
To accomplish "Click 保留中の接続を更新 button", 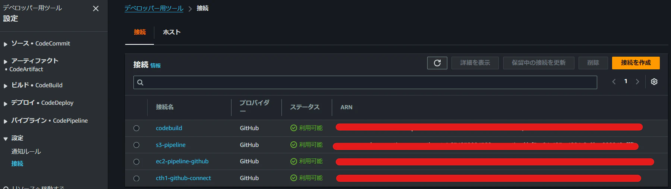I will 539,63.
